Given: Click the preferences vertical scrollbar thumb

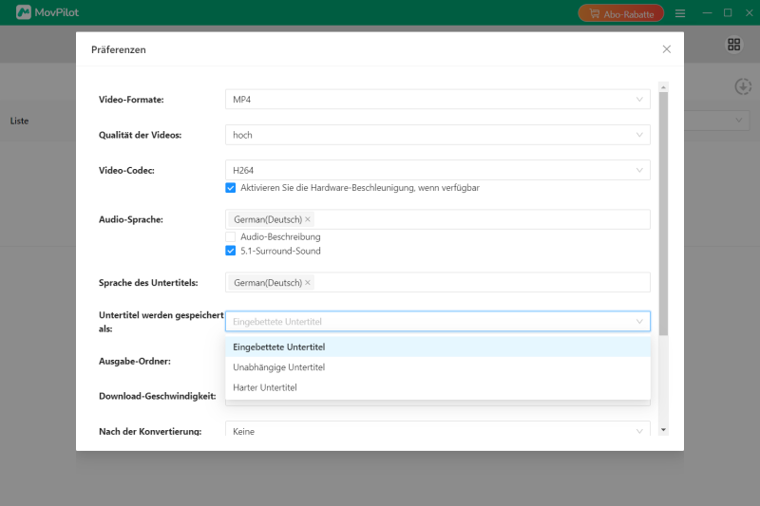Looking at the screenshot, I should pos(663,214).
